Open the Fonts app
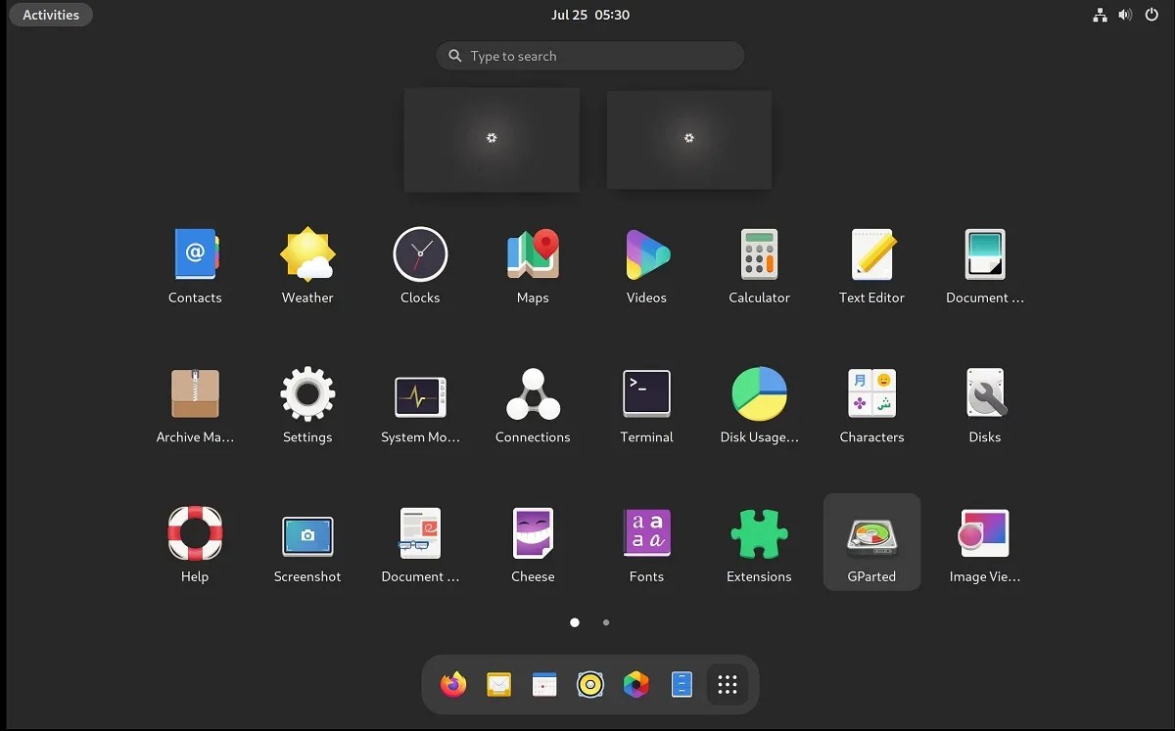The height and width of the screenshot is (731, 1175). point(646,543)
